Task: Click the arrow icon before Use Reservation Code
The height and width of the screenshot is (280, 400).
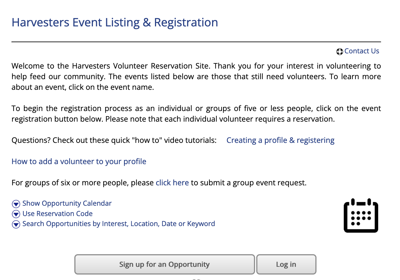Action: pyautogui.click(x=16, y=214)
